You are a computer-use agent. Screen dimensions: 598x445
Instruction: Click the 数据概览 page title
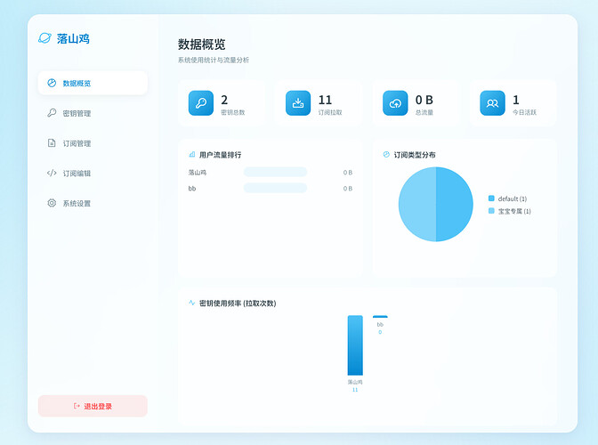tap(201, 44)
